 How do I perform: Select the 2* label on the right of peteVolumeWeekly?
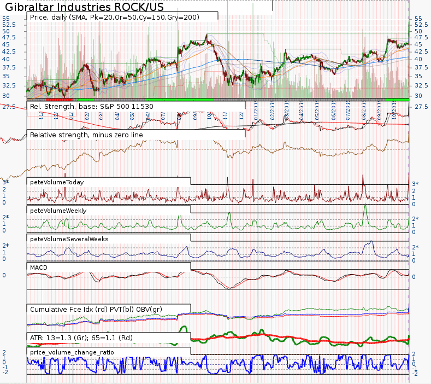(415, 219)
